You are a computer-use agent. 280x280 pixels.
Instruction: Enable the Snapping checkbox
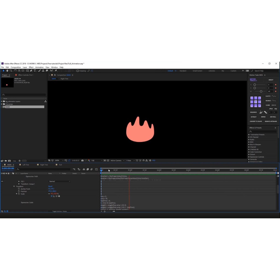78,71
